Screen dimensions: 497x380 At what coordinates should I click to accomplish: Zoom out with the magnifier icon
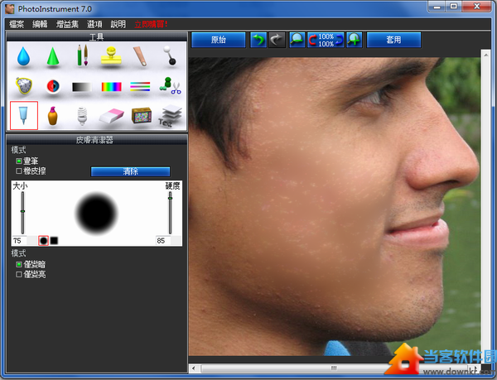click(297, 41)
